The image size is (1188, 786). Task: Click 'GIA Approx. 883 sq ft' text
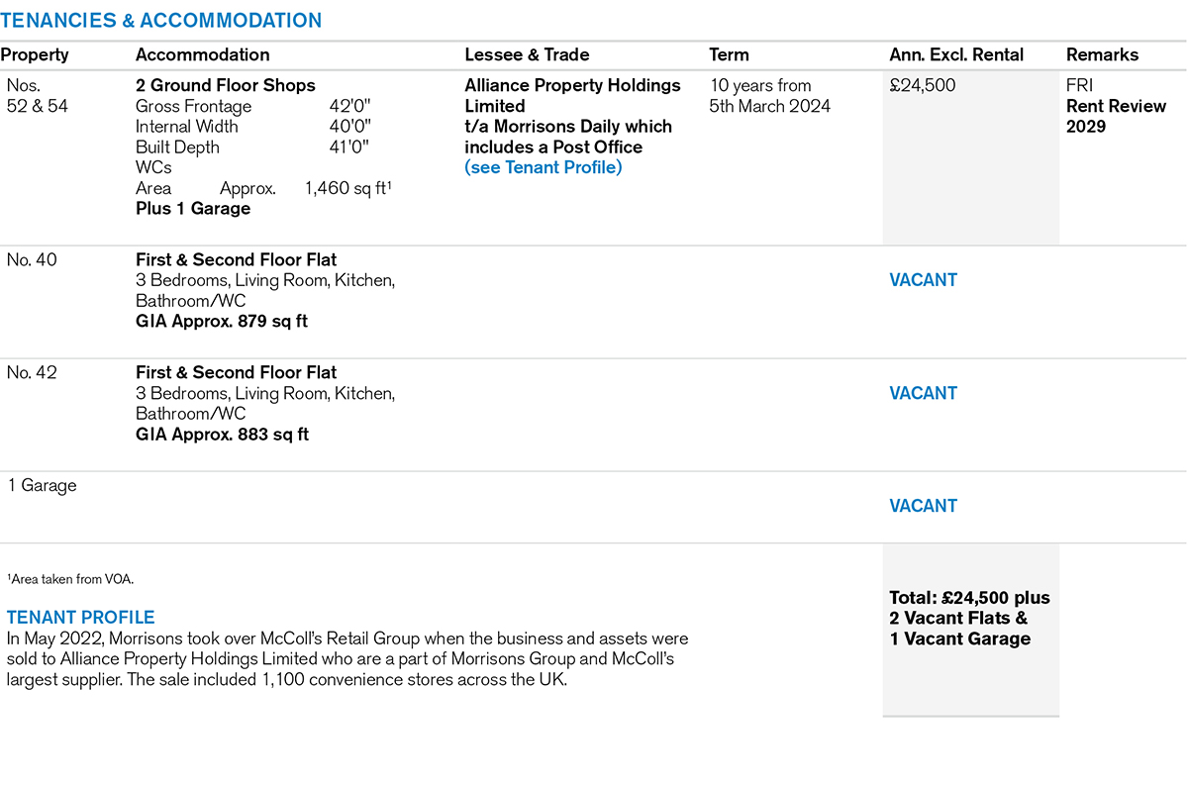pyautogui.click(x=222, y=435)
